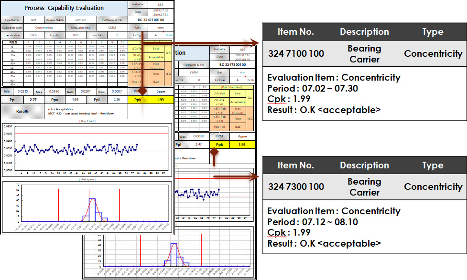467x280 pixels.
Task: Select item number 324 7300 100
Action: pos(296,187)
